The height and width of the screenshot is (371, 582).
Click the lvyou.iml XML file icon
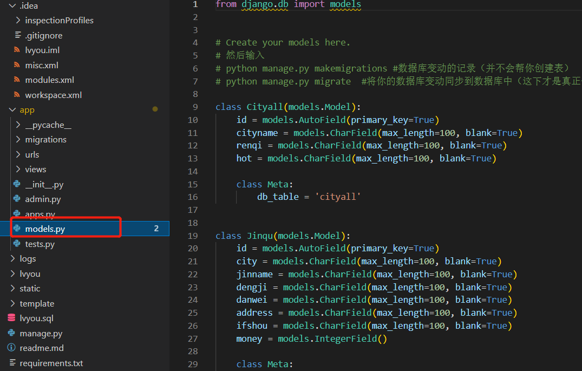(17, 49)
